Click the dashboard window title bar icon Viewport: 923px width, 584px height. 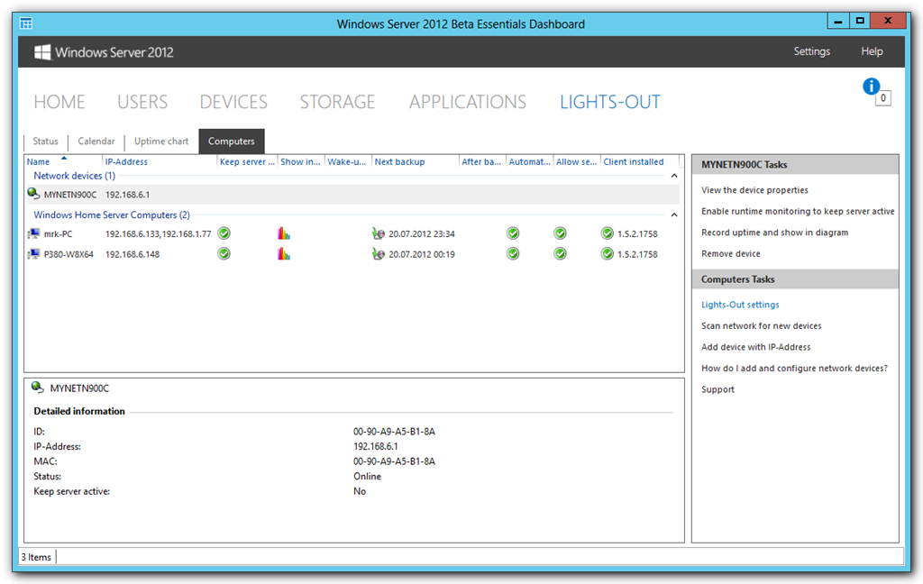click(x=26, y=23)
